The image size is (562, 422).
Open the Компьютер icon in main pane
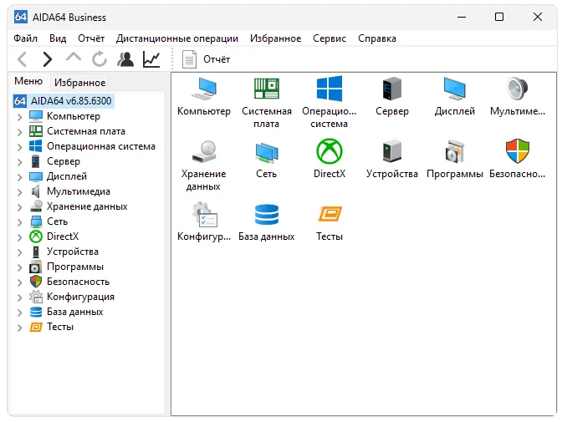coord(203,89)
